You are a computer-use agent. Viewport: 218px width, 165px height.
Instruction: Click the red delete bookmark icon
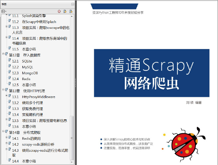click(x=59, y=11)
